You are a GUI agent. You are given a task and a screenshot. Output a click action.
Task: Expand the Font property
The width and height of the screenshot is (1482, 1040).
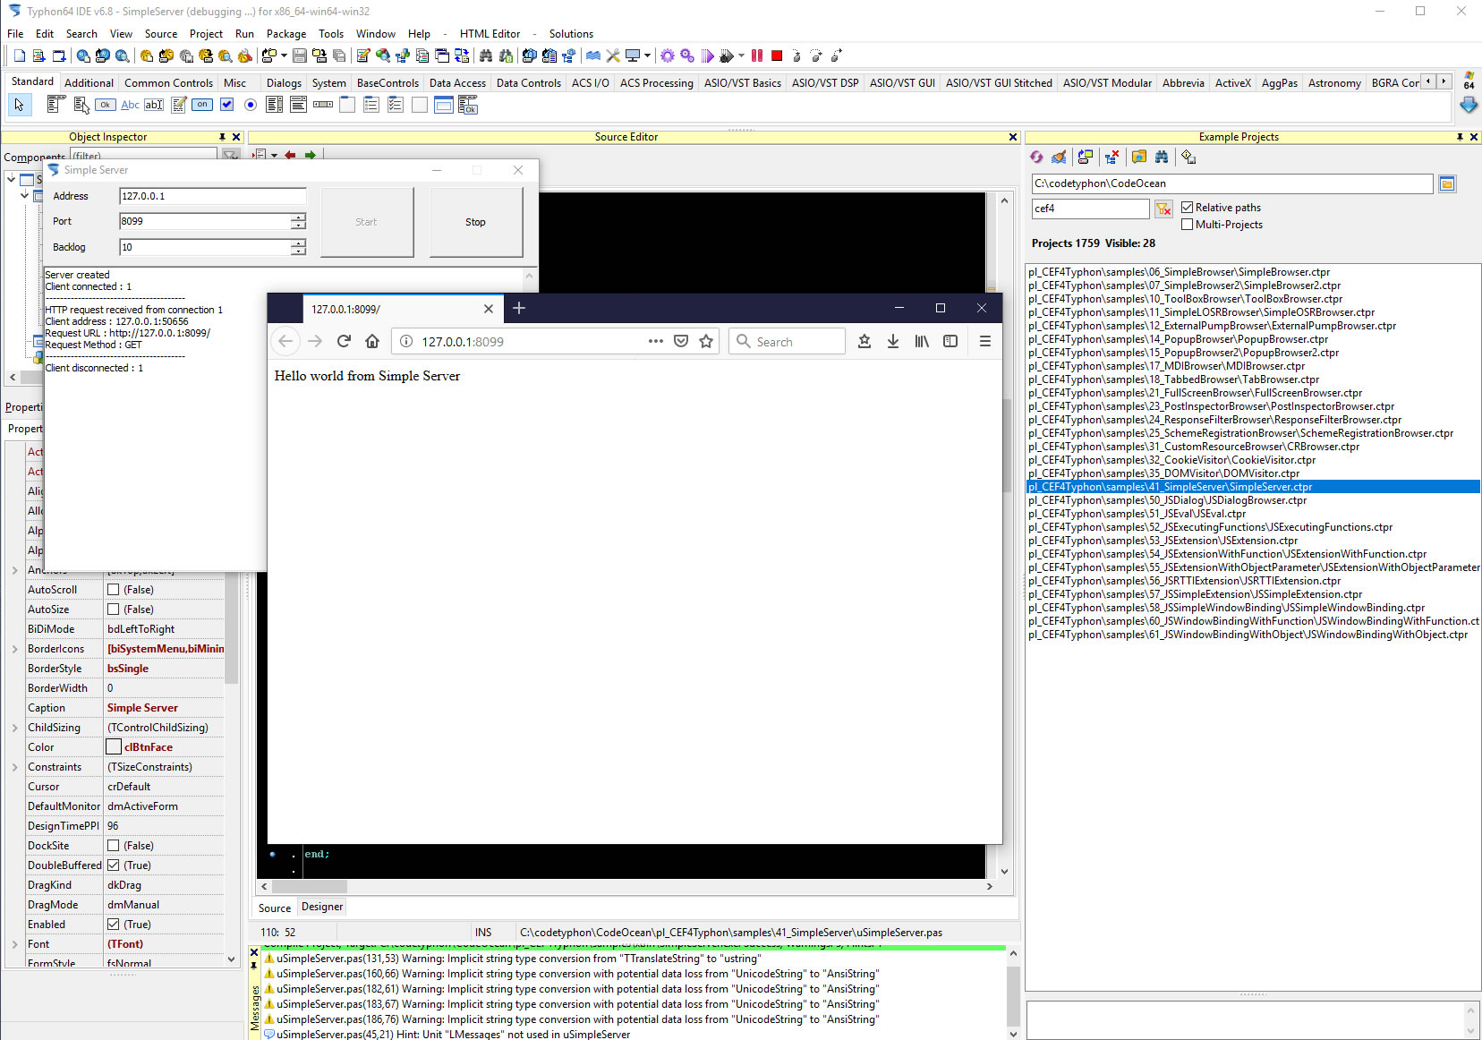pyautogui.click(x=15, y=944)
